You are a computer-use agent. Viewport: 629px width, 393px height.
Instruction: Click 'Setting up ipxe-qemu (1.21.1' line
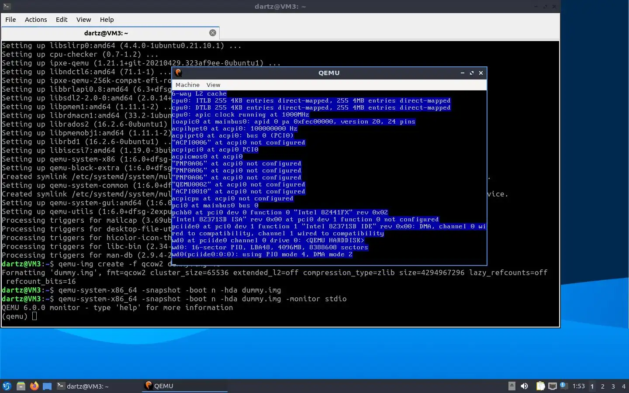coord(141,63)
